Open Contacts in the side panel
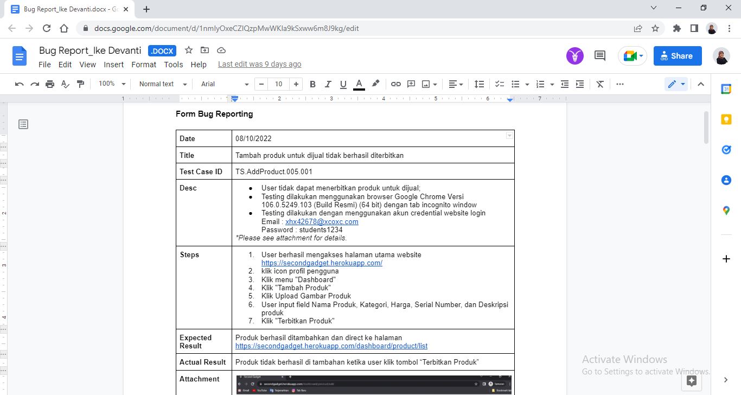Viewport: 741px width, 395px height. coord(726,180)
